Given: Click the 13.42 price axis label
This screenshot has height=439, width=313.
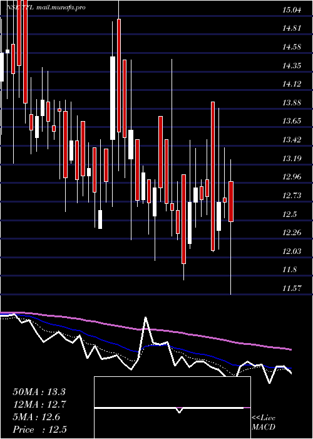Looking at the screenshot, I should pyautogui.click(x=292, y=140).
